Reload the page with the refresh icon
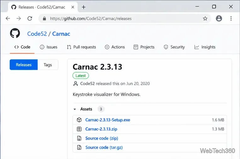The image size is (240, 159). coord(30,19)
